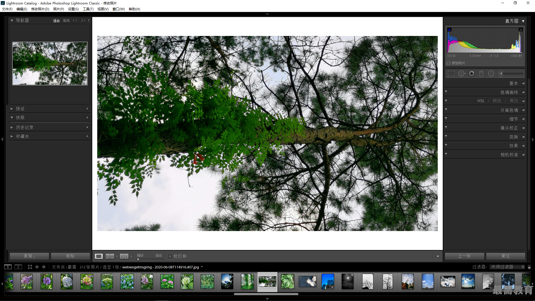The image size is (535, 301).
Task: Expand the History (历史记录) panel
Action: click(12, 127)
